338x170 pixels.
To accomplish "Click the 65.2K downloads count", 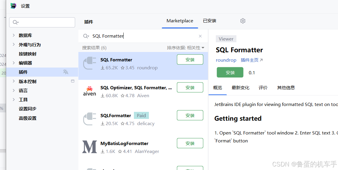I will pyautogui.click(x=109, y=68).
